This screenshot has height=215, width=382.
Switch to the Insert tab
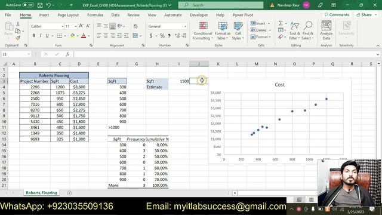pos(44,15)
